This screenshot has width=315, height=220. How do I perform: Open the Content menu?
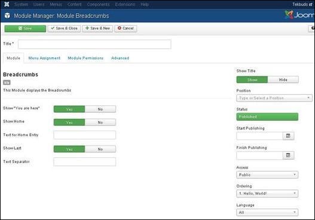click(x=74, y=4)
